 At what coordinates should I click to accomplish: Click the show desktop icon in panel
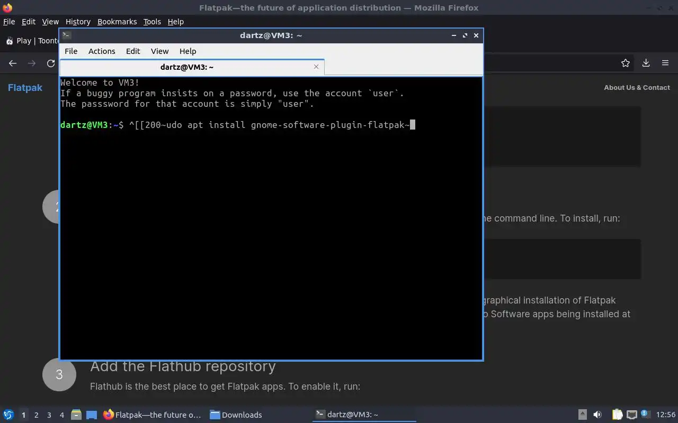[x=92, y=415]
